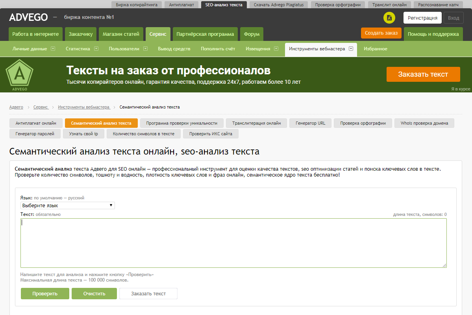This screenshot has height=315, width=472.
Task: Open the Генератор URL tool
Action: pos(310,123)
